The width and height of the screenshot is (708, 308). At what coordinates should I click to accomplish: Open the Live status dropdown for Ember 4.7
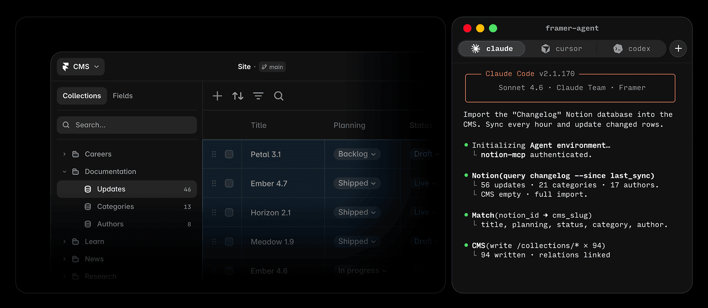[425, 183]
